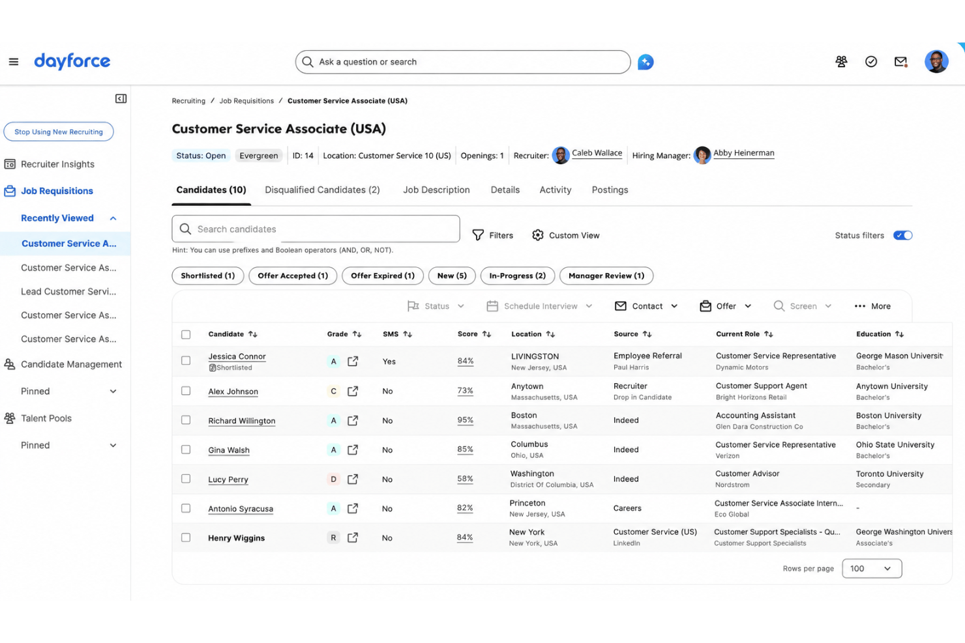Switch to Activity tab
The width and height of the screenshot is (965, 643).
point(556,190)
